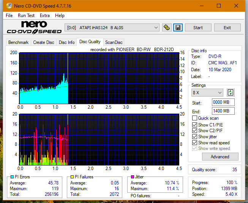
Task: Click the PI Errors upper graph
Action: [99, 78]
